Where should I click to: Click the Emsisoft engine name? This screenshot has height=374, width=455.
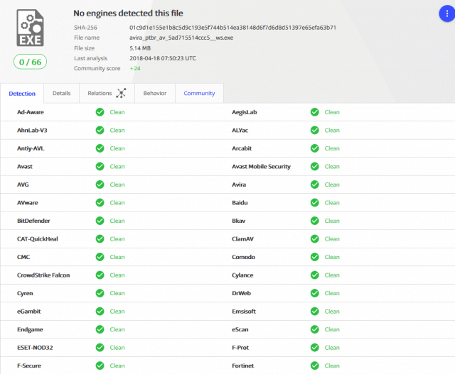point(244,312)
